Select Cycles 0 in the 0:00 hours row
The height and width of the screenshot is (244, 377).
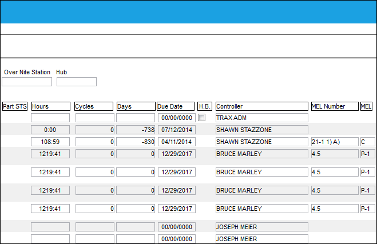tap(95, 130)
